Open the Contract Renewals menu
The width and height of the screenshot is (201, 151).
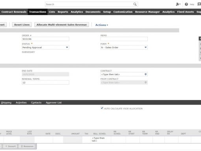(x=14, y=12)
